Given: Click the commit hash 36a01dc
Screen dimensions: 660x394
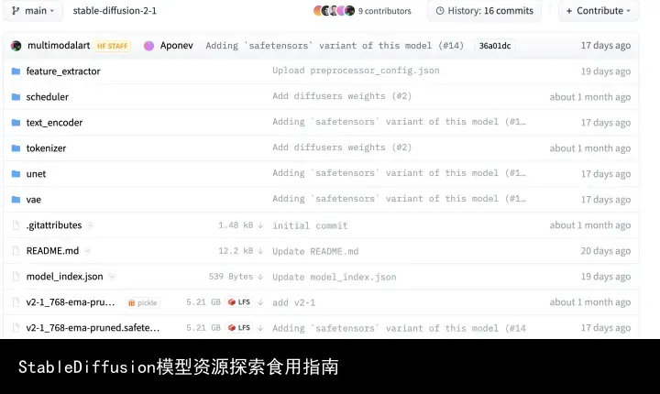Looking at the screenshot, I should (x=495, y=46).
